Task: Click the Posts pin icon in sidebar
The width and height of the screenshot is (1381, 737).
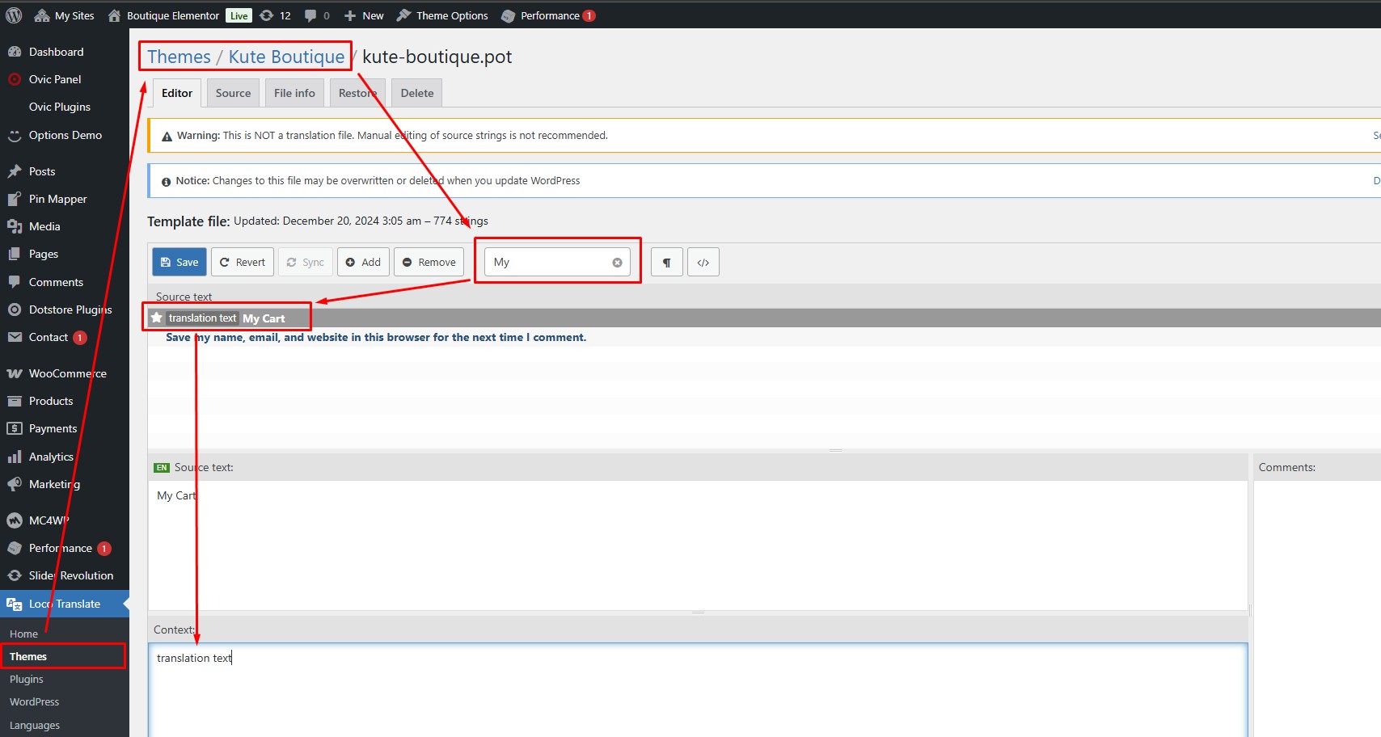Action: click(x=14, y=171)
